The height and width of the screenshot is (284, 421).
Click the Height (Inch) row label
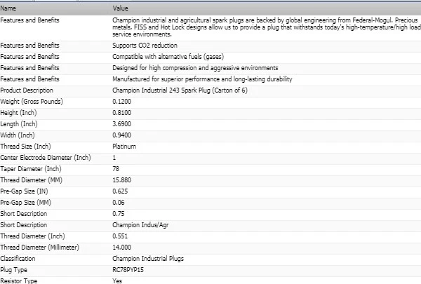[x=18, y=113]
